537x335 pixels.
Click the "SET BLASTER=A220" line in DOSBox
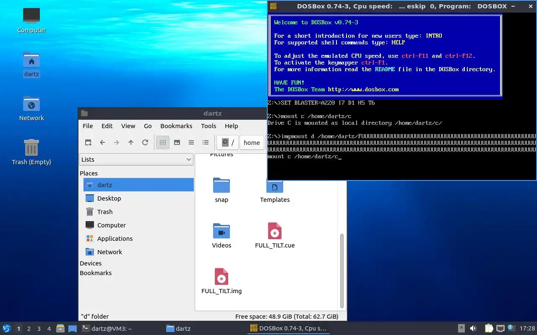pyautogui.click(x=321, y=103)
